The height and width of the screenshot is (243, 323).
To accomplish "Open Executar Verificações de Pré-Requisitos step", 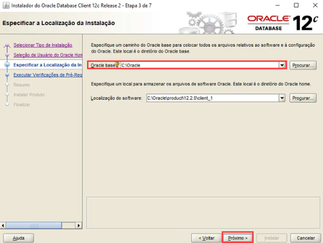I will [x=48, y=75].
